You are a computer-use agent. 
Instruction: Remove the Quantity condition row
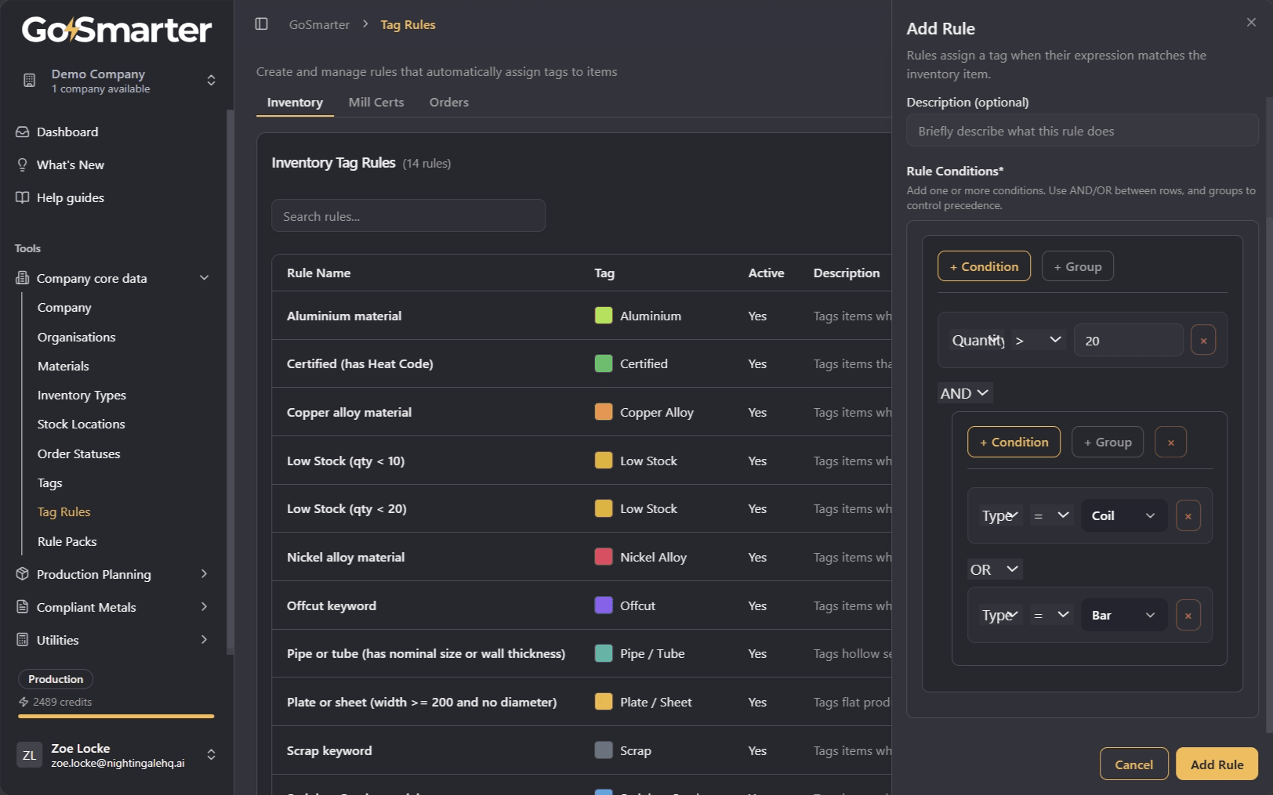(x=1203, y=341)
